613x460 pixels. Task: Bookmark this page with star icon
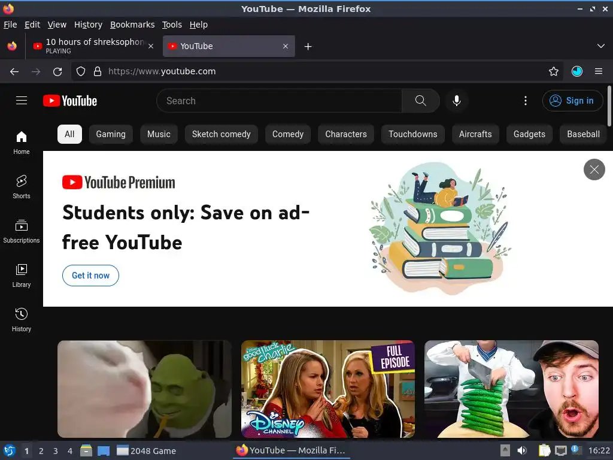click(553, 71)
